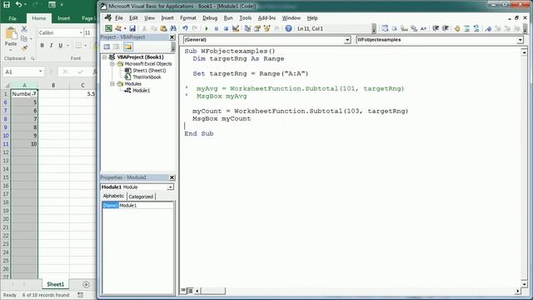The height and width of the screenshot is (300, 533).
Task: Select ThisWorkbook in project tree
Action: (x=147, y=77)
